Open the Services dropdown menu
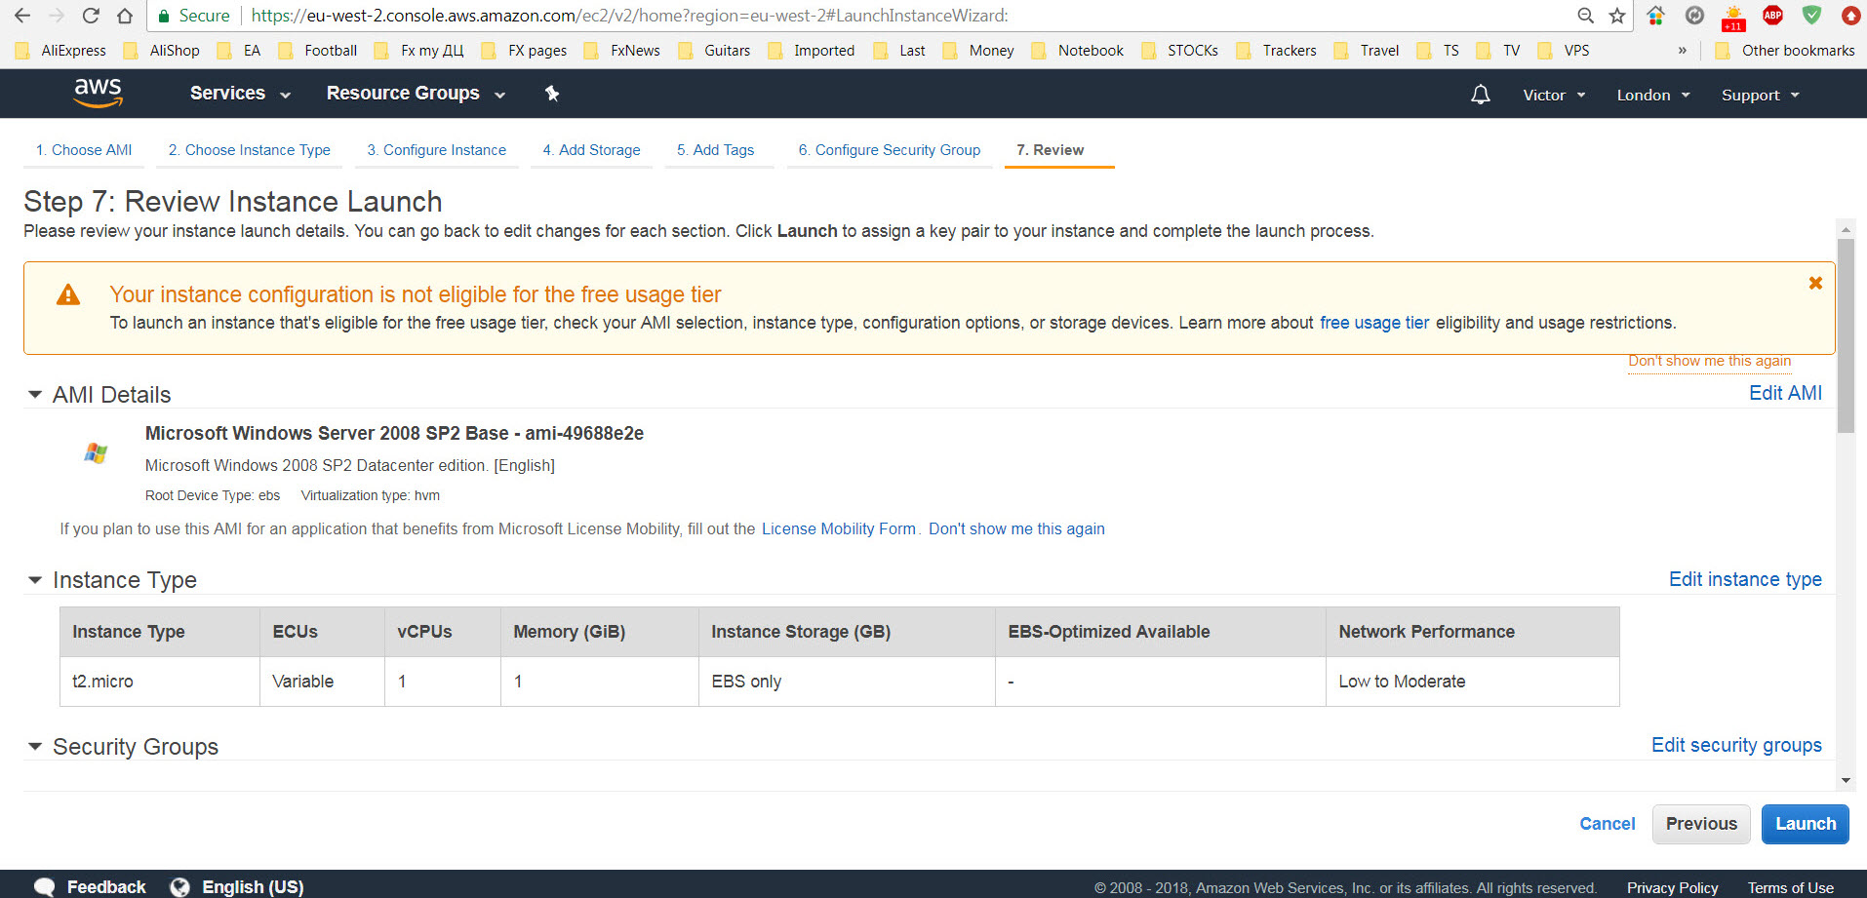The height and width of the screenshot is (898, 1867). point(240,94)
